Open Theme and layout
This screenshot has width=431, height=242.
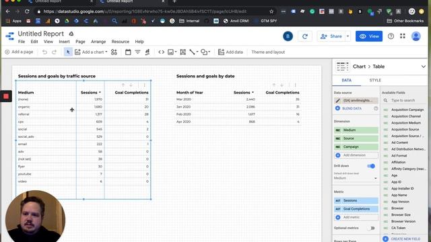268,52
